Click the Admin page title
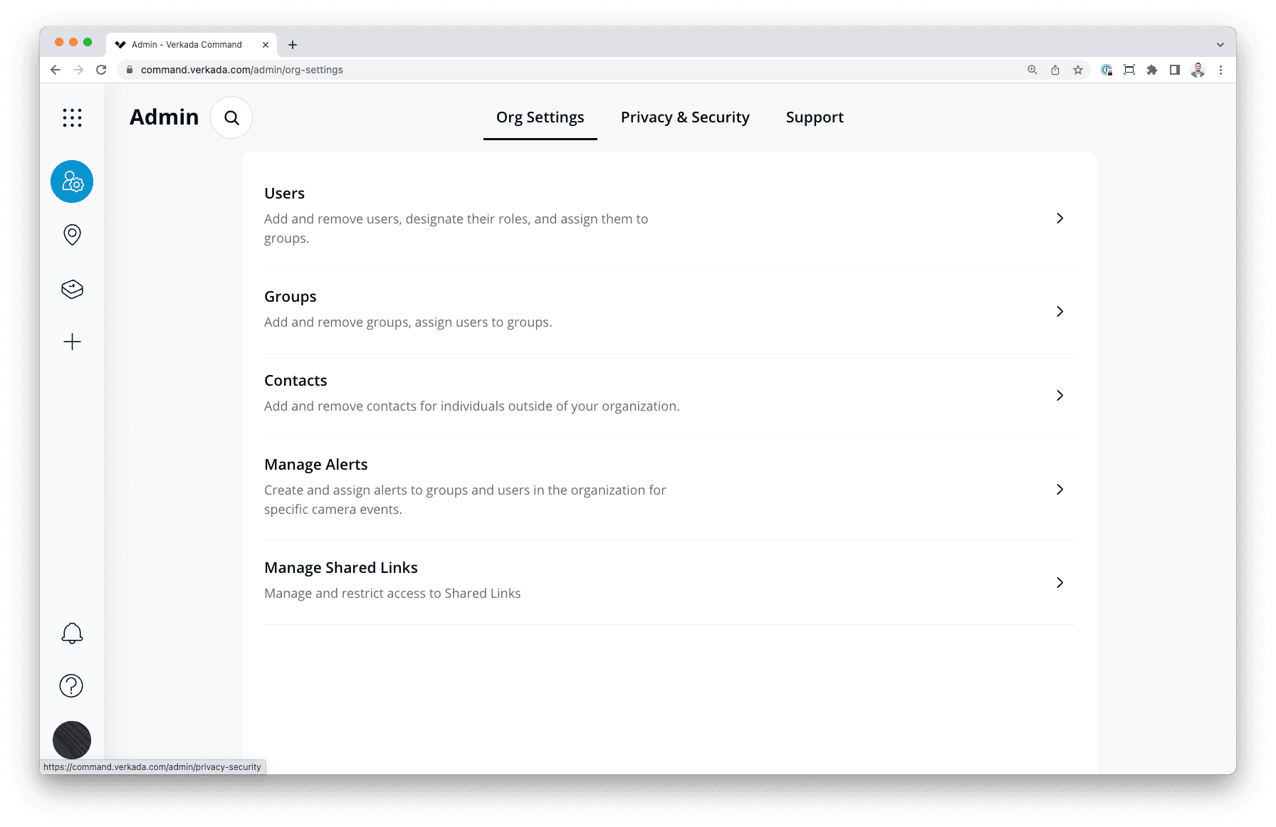 164,117
